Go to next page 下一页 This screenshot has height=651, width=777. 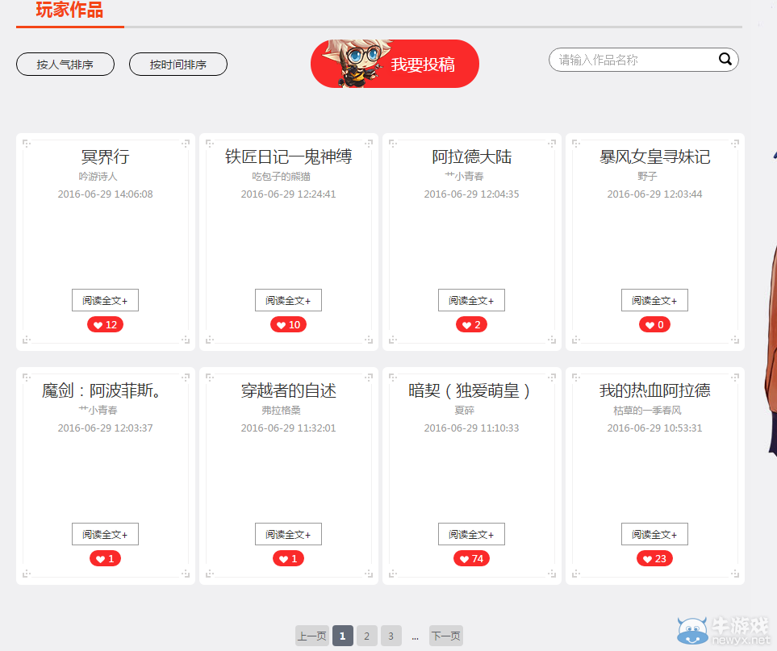click(x=445, y=636)
